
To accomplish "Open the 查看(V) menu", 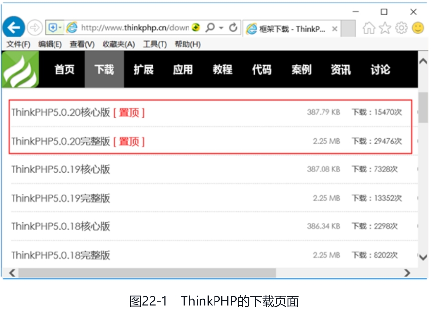I will (82, 44).
